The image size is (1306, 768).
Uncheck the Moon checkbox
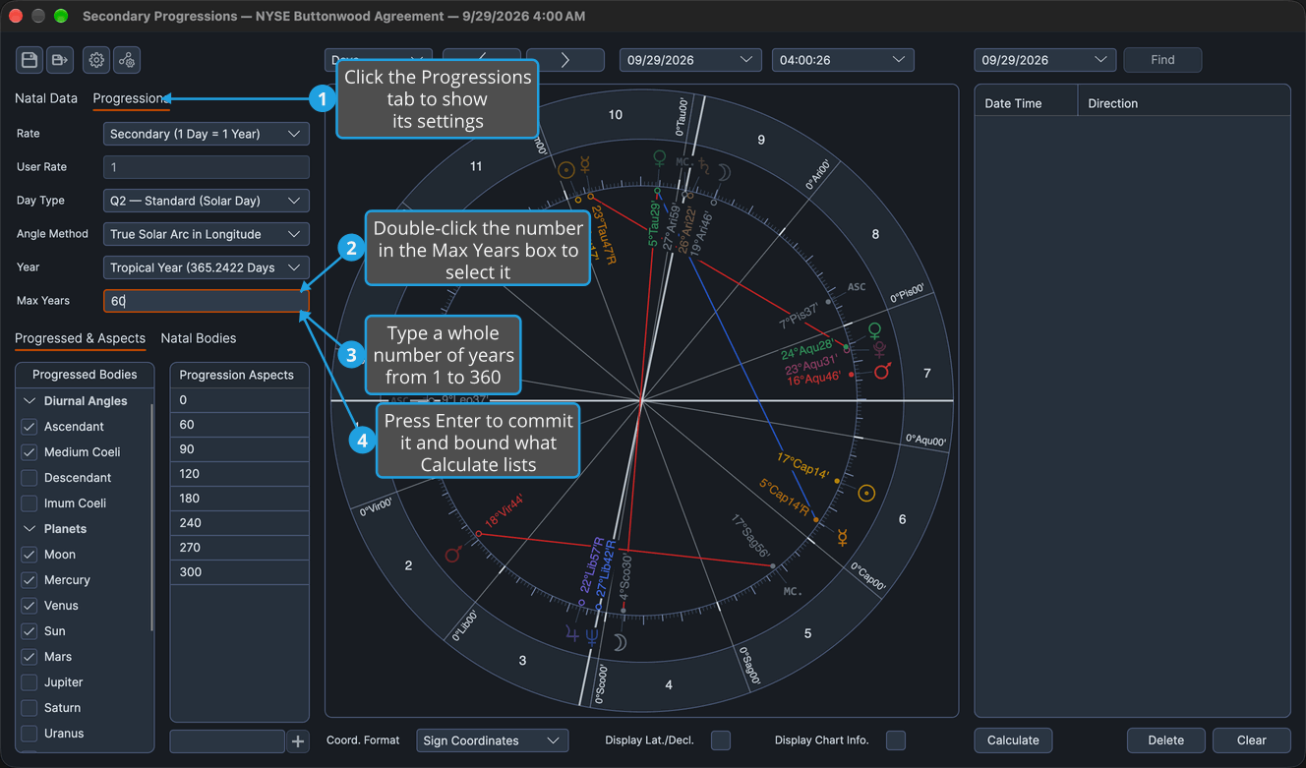click(30, 555)
